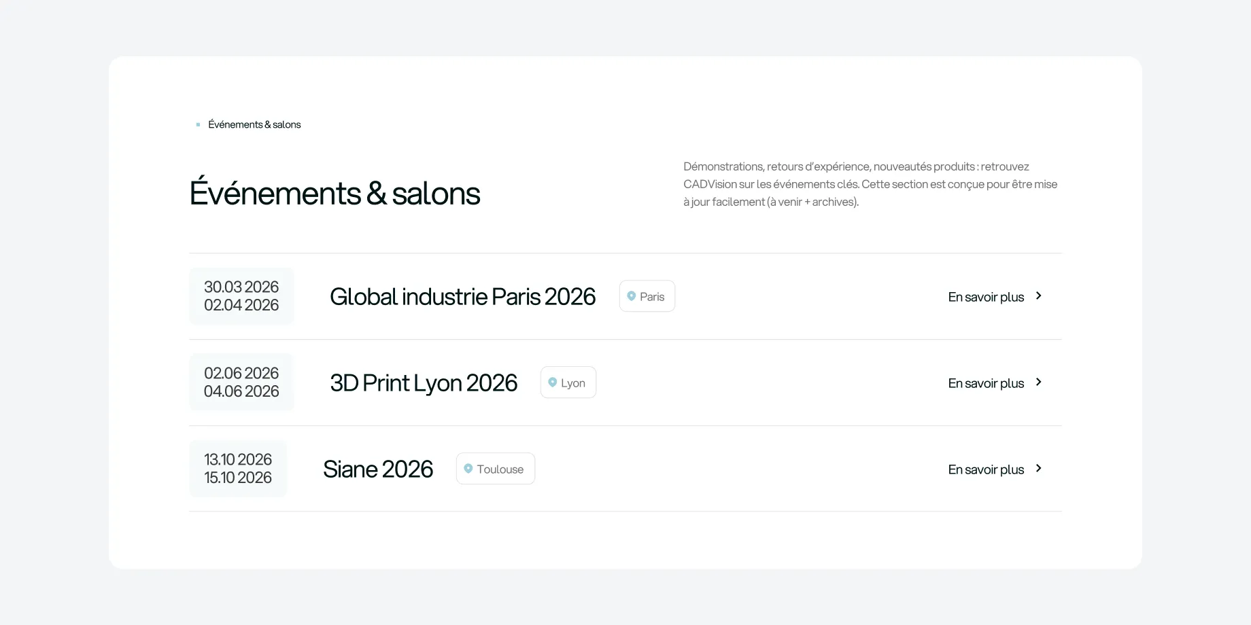Select the Lyon location tag

(x=568, y=382)
